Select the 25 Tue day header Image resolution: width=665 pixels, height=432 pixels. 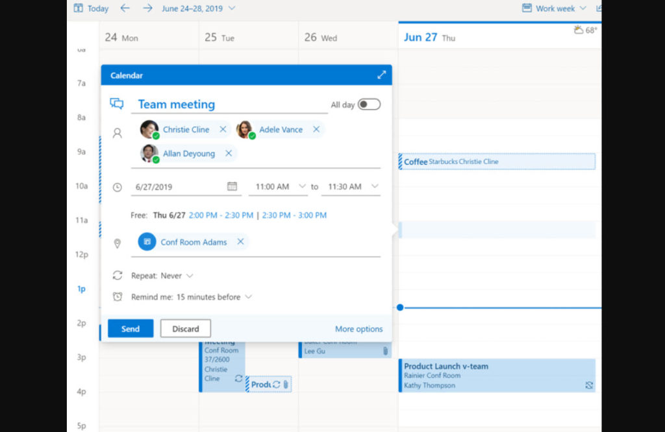[220, 38]
